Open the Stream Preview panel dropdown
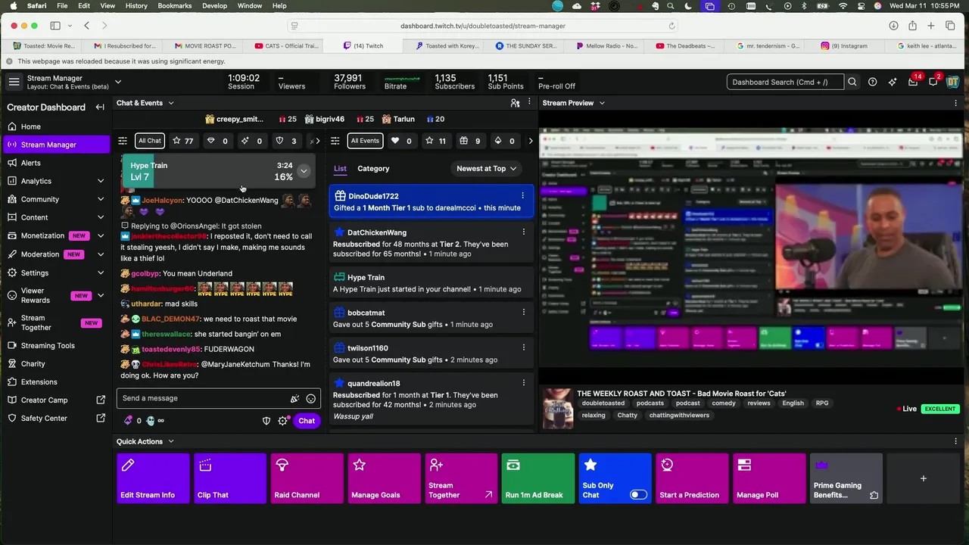This screenshot has width=969, height=545. click(x=602, y=103)
